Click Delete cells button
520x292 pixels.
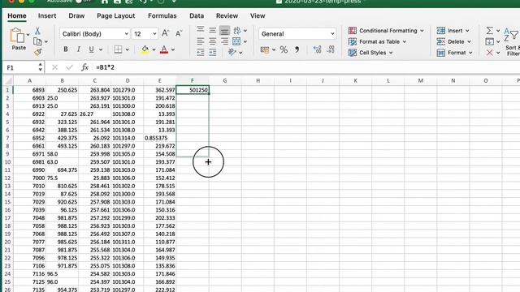tap(454, 41)
